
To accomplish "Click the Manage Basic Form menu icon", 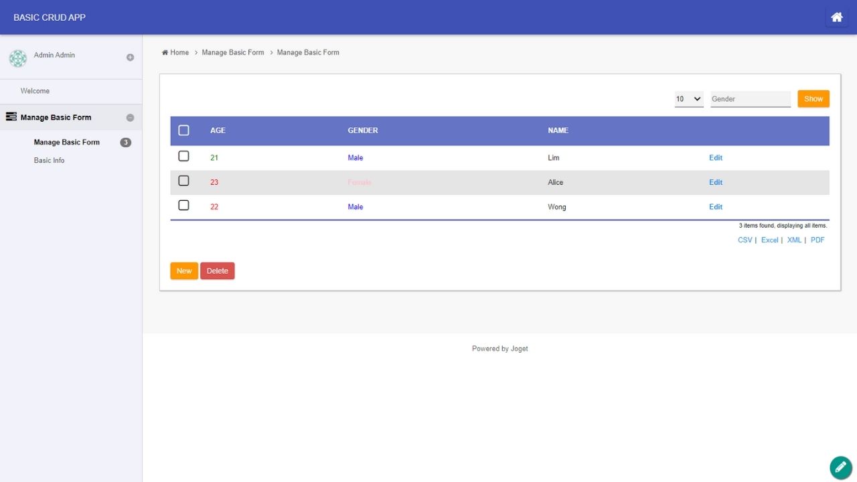I will point(11,117).
